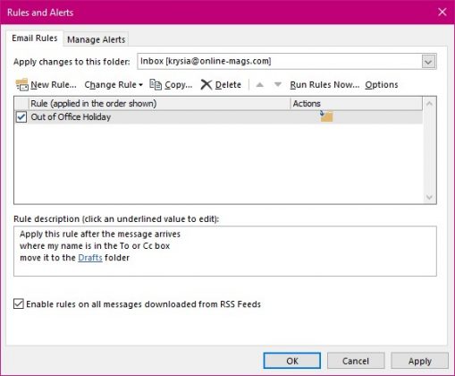Select the Email Rules tab
455x376 pixels.
coord(35,38)
